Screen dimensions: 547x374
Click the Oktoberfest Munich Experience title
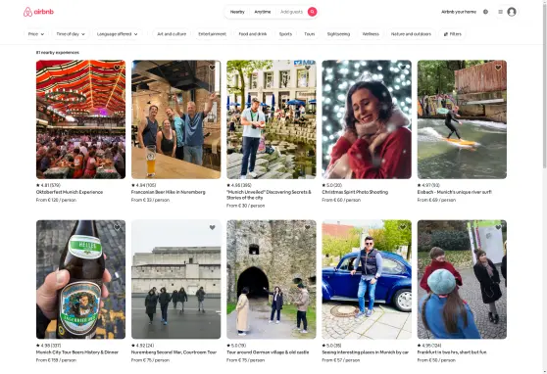(70, 192)
